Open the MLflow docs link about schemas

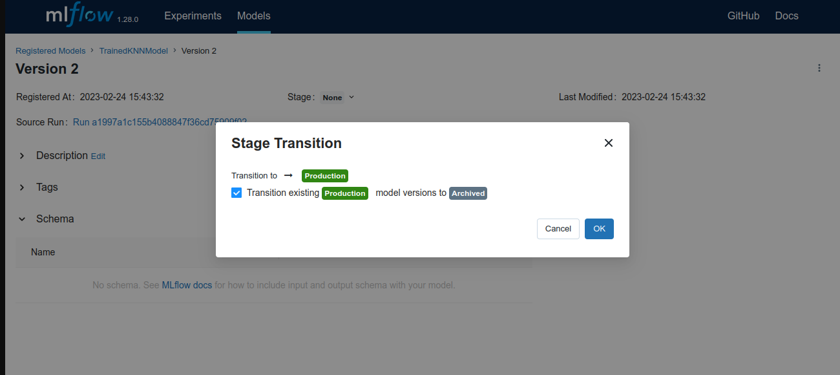(187, 284)
